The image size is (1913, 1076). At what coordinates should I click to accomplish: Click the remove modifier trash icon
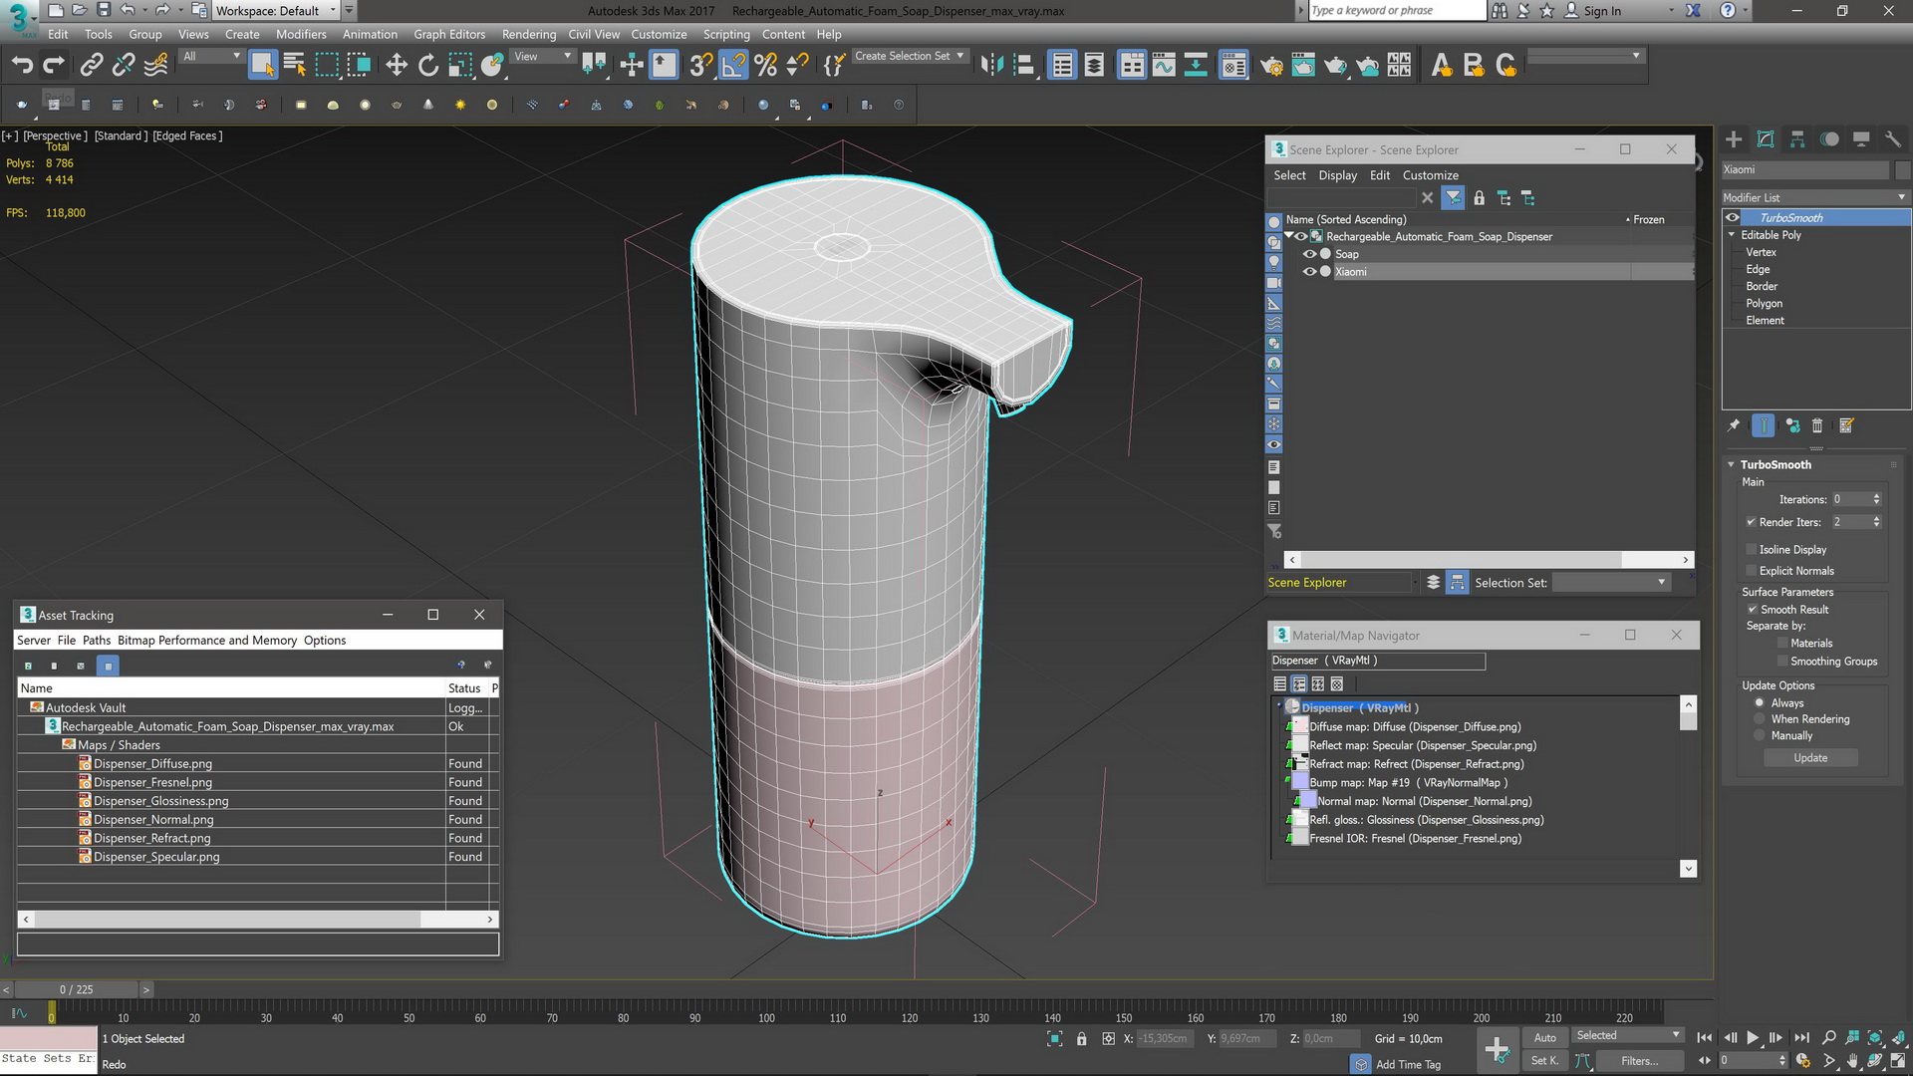click(x=1817, y=426)
